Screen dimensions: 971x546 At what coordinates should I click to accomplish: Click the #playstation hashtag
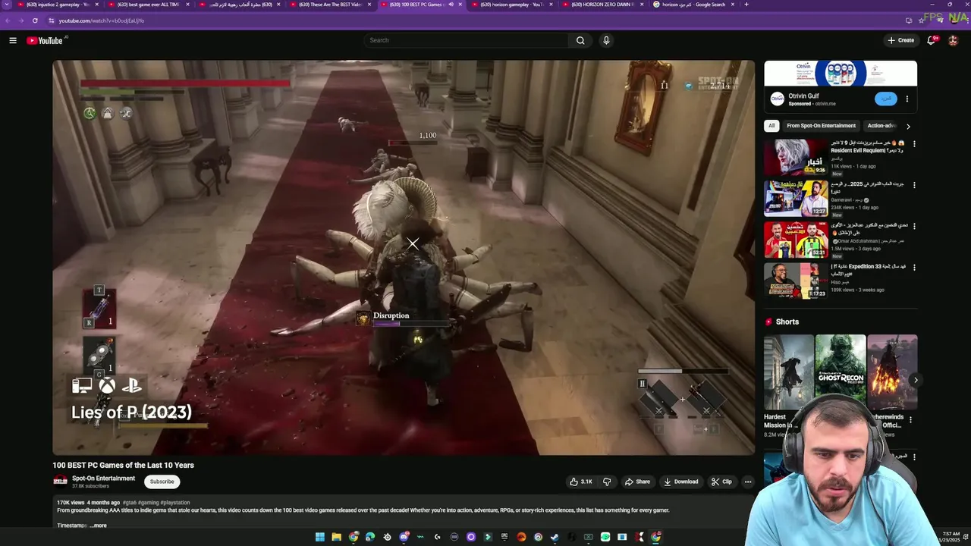coord(175,503)
